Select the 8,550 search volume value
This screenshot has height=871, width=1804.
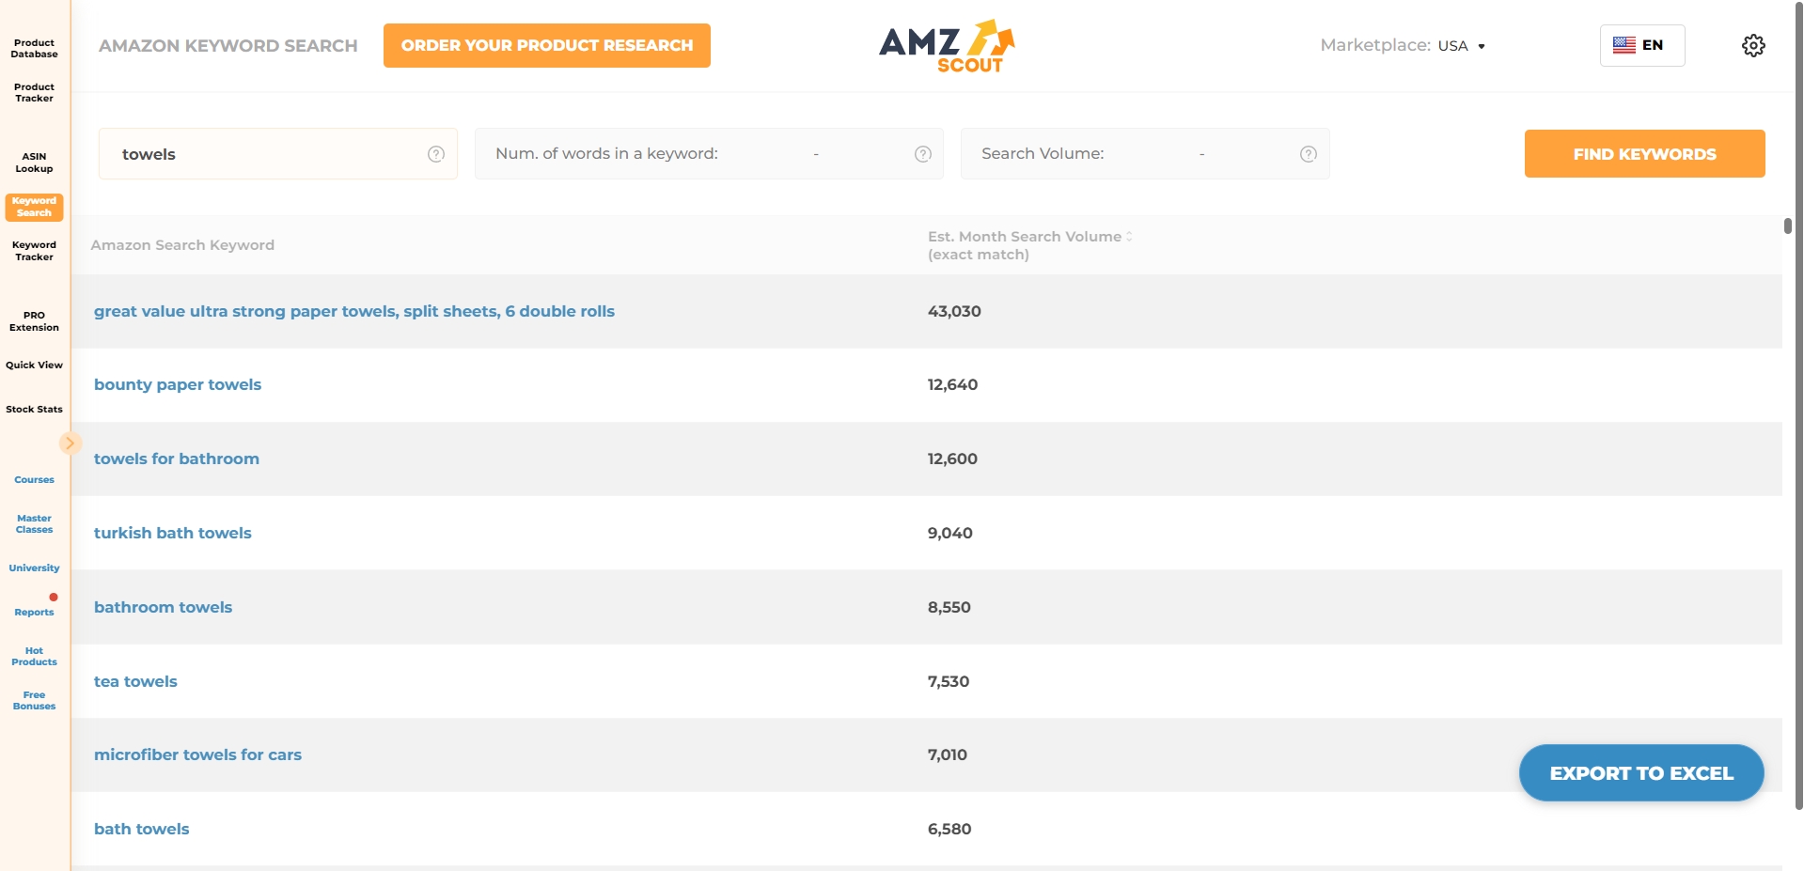coord(949,607)
